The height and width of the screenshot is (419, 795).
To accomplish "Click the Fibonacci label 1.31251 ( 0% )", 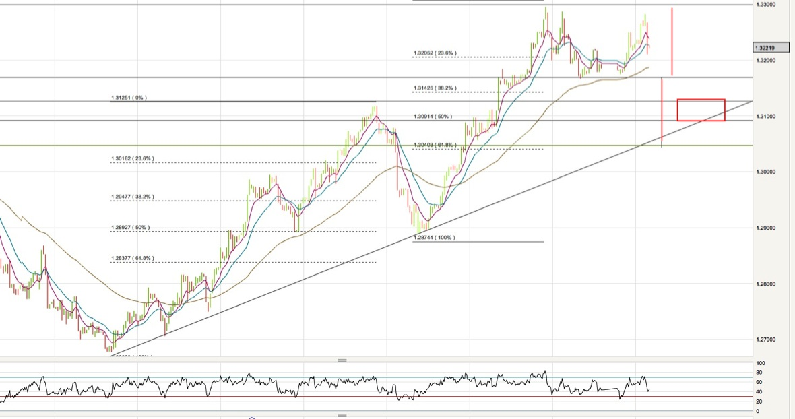I will click(x=129, y=98).
